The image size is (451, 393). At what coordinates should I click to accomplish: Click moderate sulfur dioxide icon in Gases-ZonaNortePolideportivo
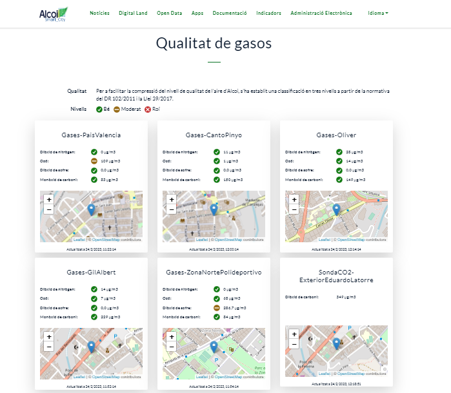point(217,308)
